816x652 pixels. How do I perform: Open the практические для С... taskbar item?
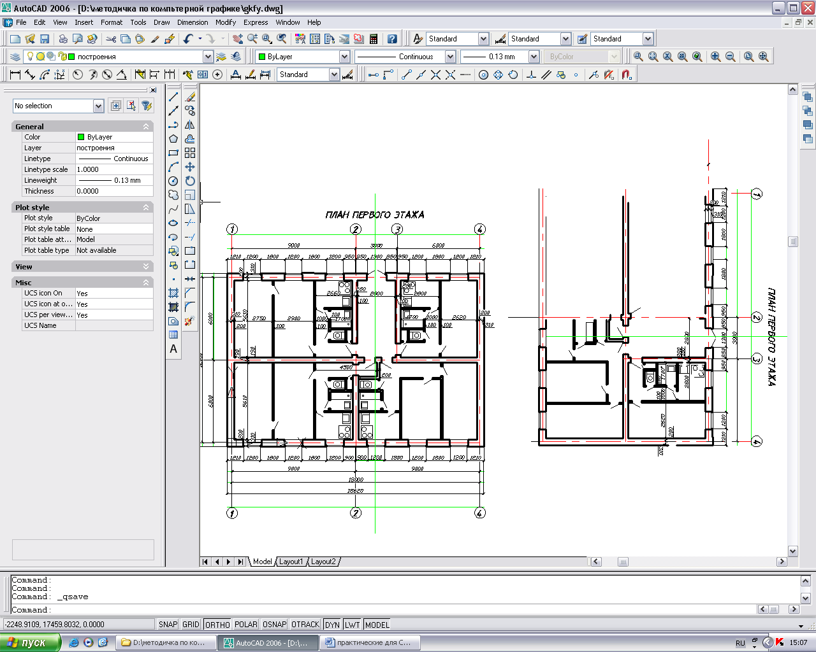click(368, 642)
